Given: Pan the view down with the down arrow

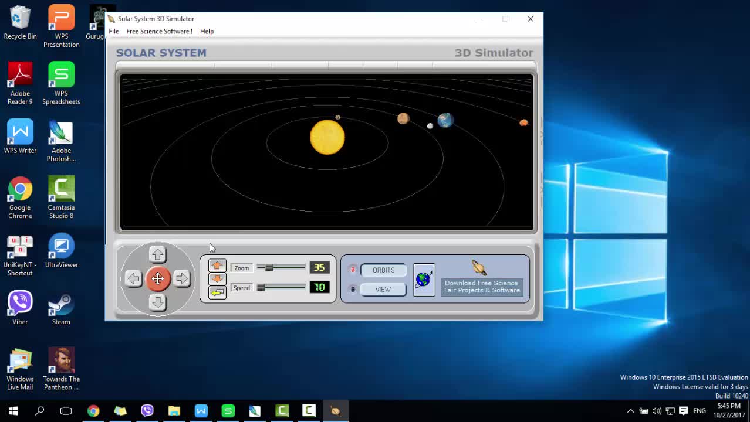Looking at the screenshot, I should (x=157, y=302).
